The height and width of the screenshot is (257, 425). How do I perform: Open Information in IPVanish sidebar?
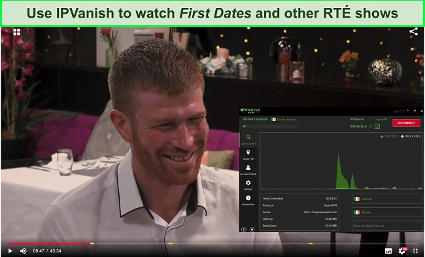click(248, 200)
